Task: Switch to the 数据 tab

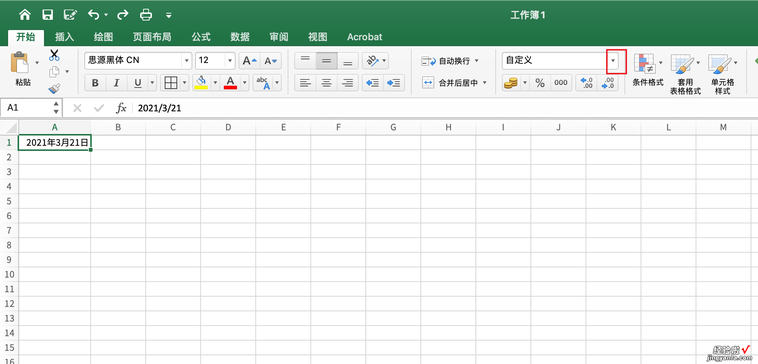Action: pyautogui.click(x=240, y=37)
